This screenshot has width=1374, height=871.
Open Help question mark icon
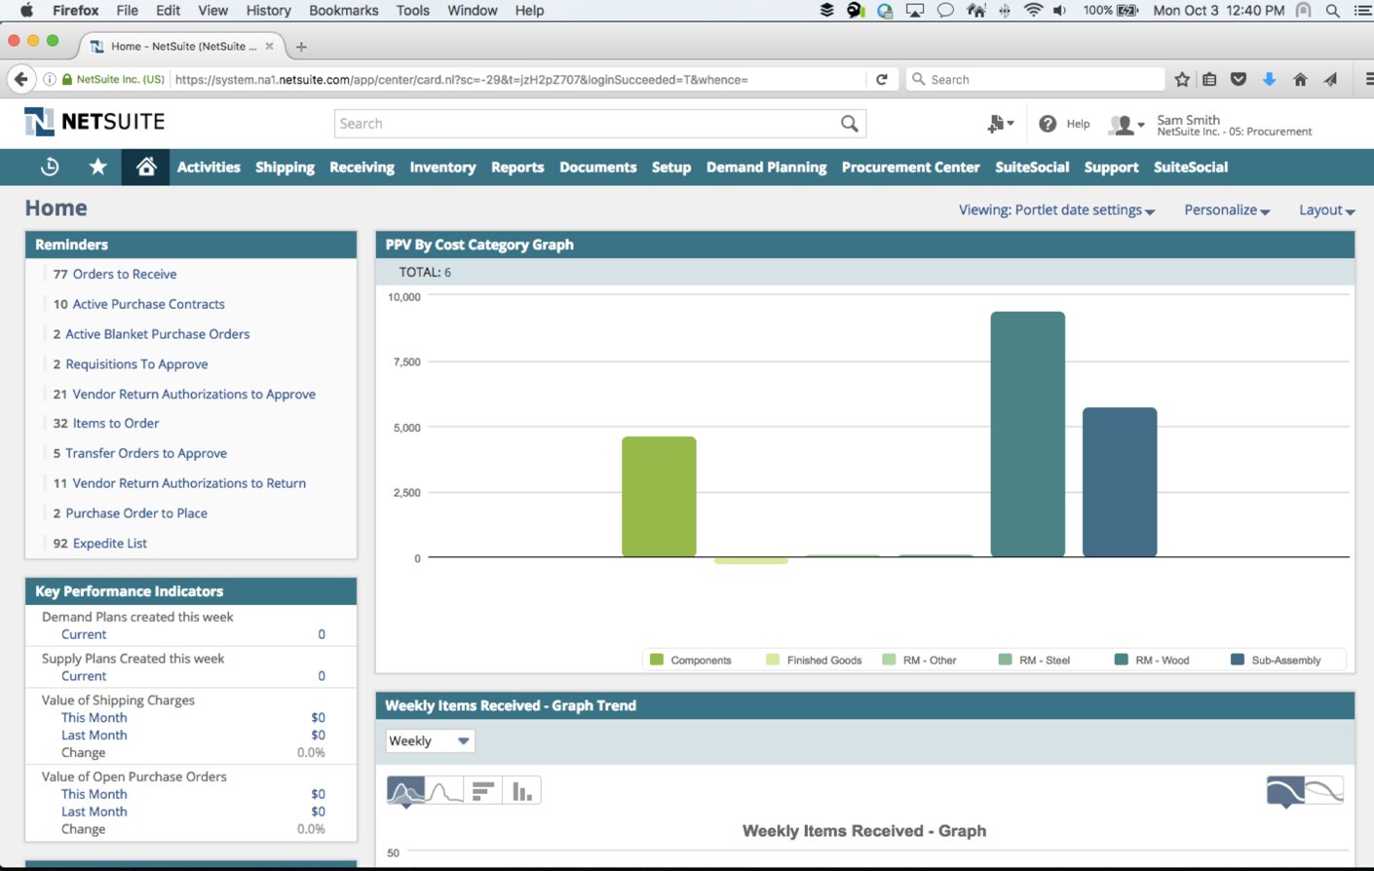[x=1048, y=124]
